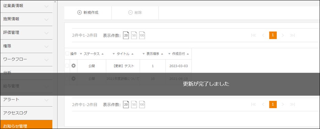
Task: Go to last page in top pager
Action: tap(292, 35)
